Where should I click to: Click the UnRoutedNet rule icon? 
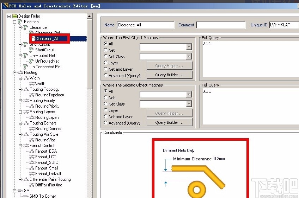(31, 61)
